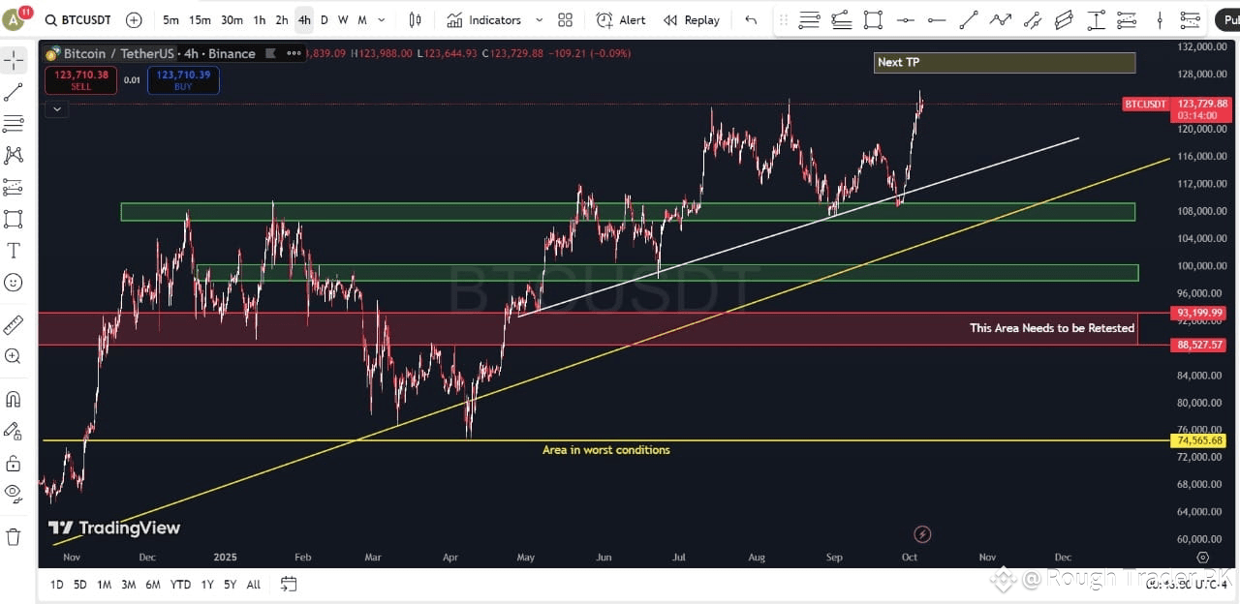Screen dimensions: 1240x604
Task: Set chart range to 3M
Action: point(128,584)
